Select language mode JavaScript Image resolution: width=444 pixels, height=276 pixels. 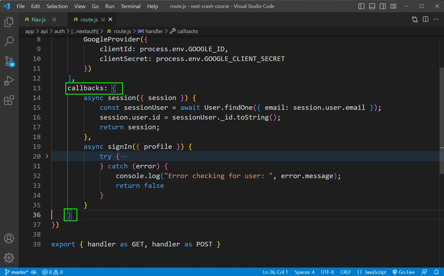click(375, 272)
